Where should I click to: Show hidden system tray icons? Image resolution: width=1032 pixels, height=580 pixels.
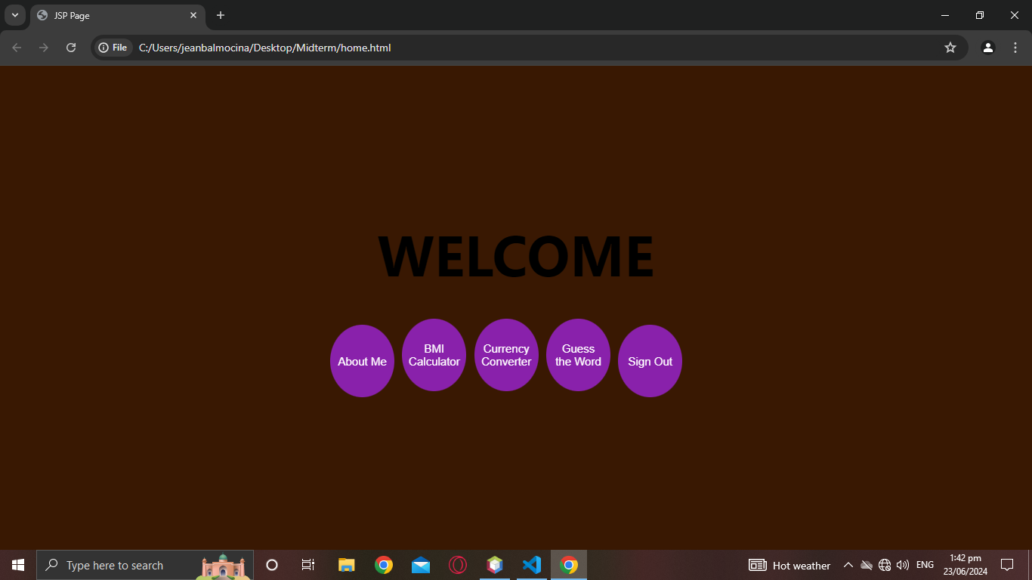pyautogui.click(x=848, y=565)
